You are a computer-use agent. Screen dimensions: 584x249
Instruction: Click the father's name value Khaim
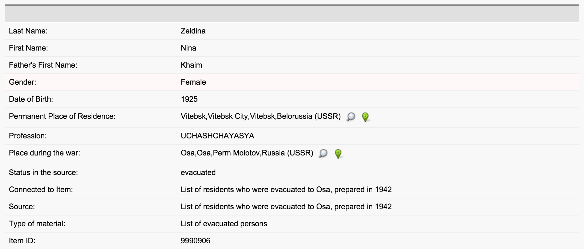point(191,65)
